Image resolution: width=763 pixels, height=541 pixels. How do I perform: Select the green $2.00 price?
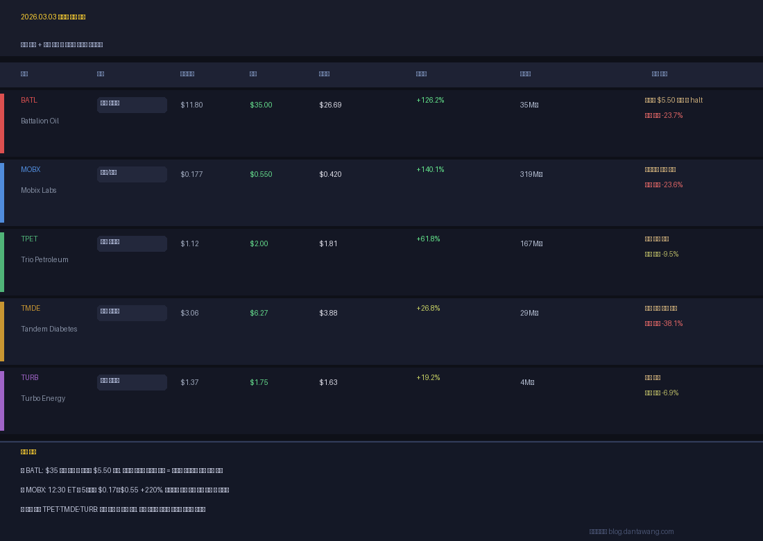pyautogui.click(x=259, y=243)
